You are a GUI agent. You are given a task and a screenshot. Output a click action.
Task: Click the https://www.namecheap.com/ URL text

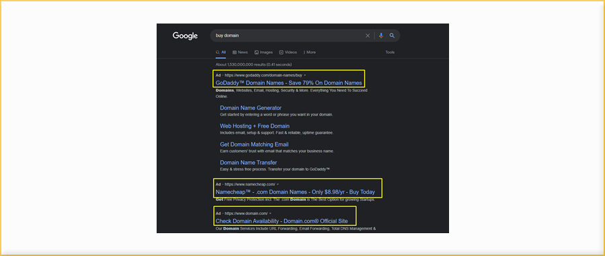point(250,184)
